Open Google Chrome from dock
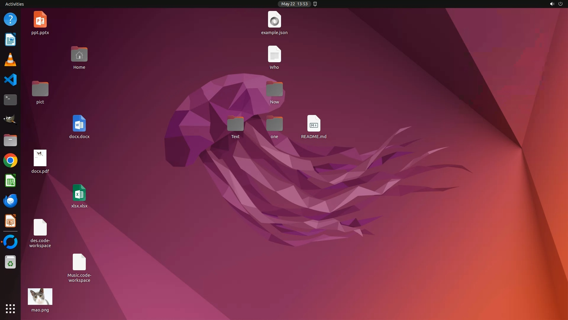568x320 pixels. pos(10,161)
